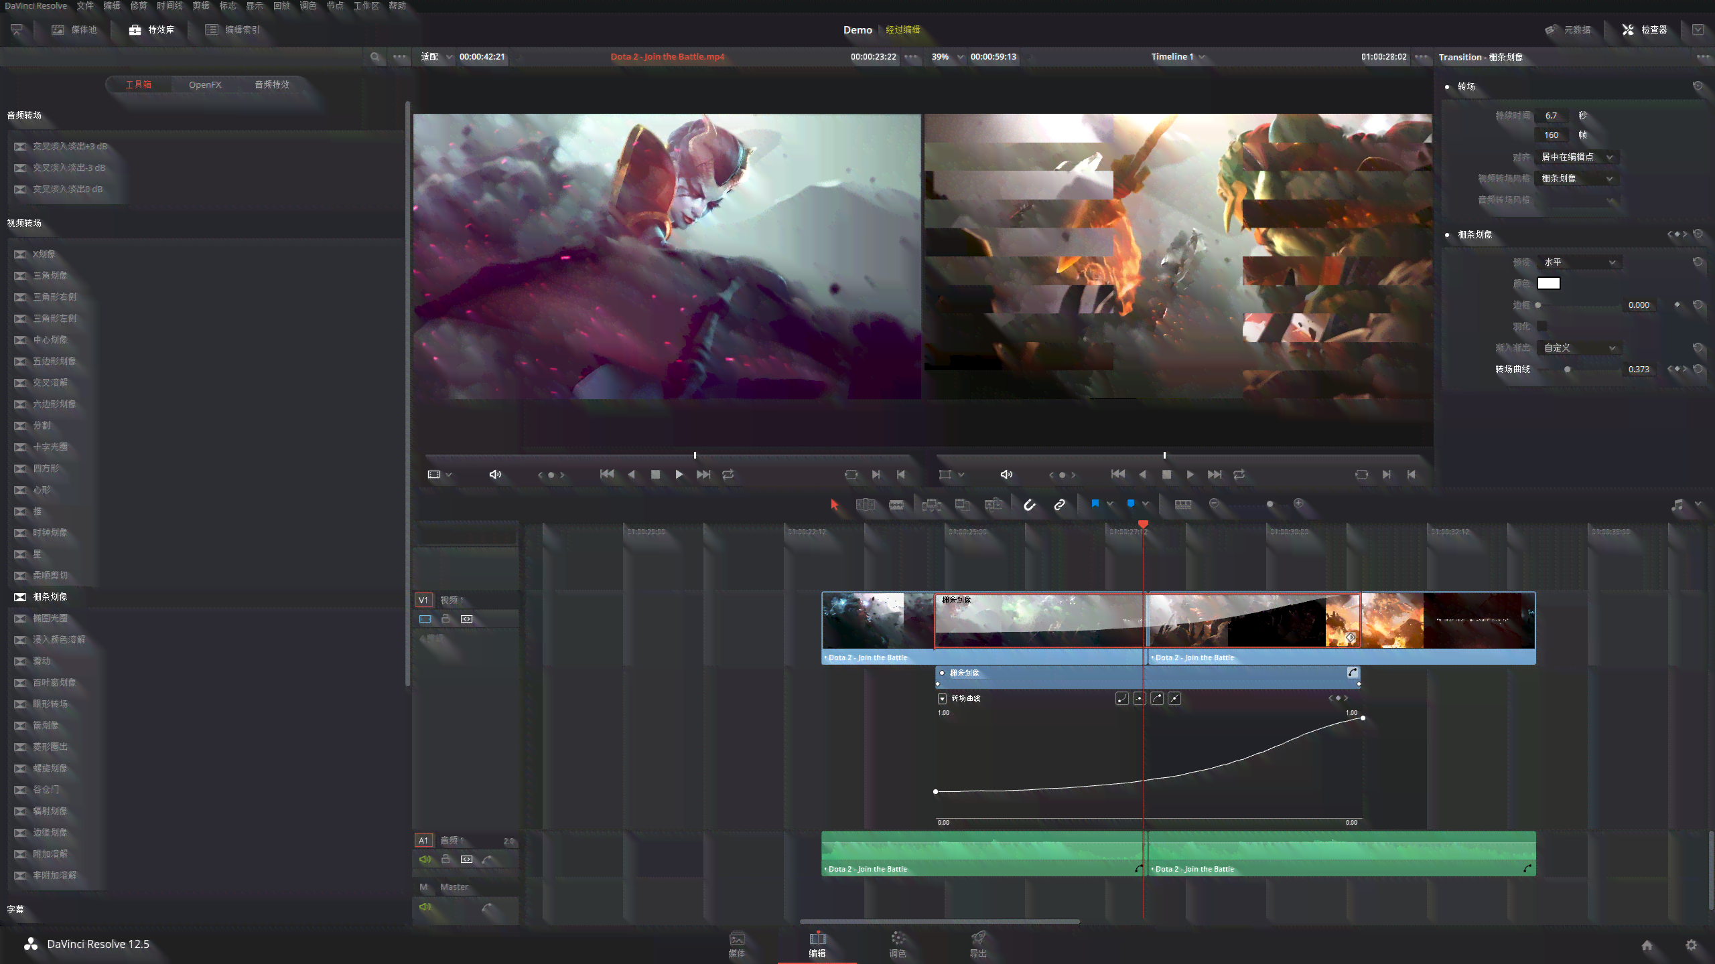1715x964 pixels.
Task: Open the marker color dropdown arrow
Action: pyautogui.click(x=1146, y=504)
